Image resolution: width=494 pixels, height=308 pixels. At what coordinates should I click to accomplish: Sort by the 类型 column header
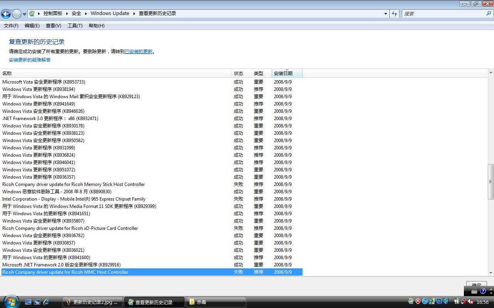coord(261,73)
